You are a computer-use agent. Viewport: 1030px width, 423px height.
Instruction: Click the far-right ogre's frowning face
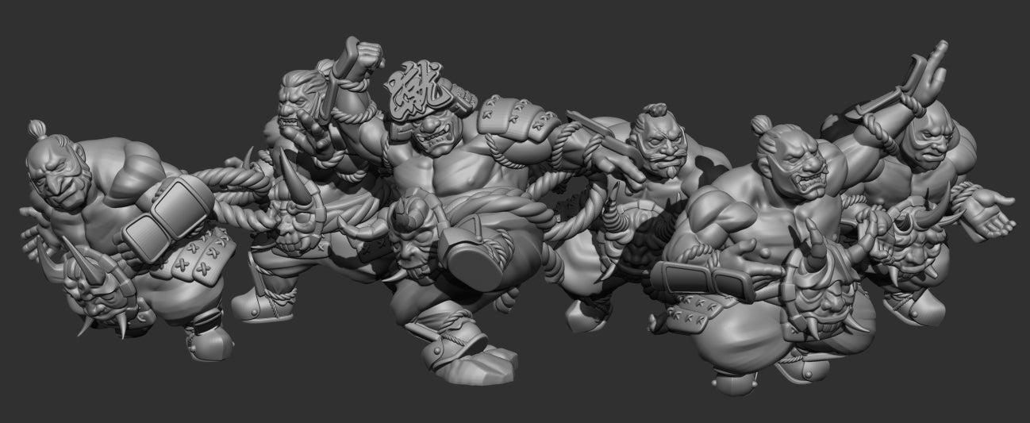[927, 143]
